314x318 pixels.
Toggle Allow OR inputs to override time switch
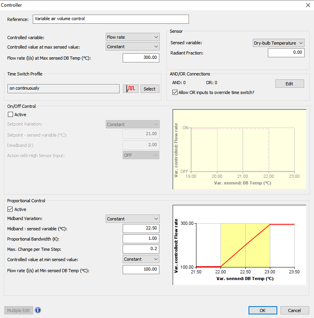tap(175, 92)
